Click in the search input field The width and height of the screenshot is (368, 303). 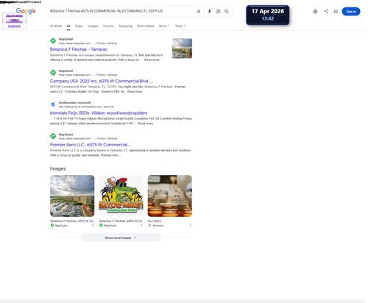pos(121,11)
